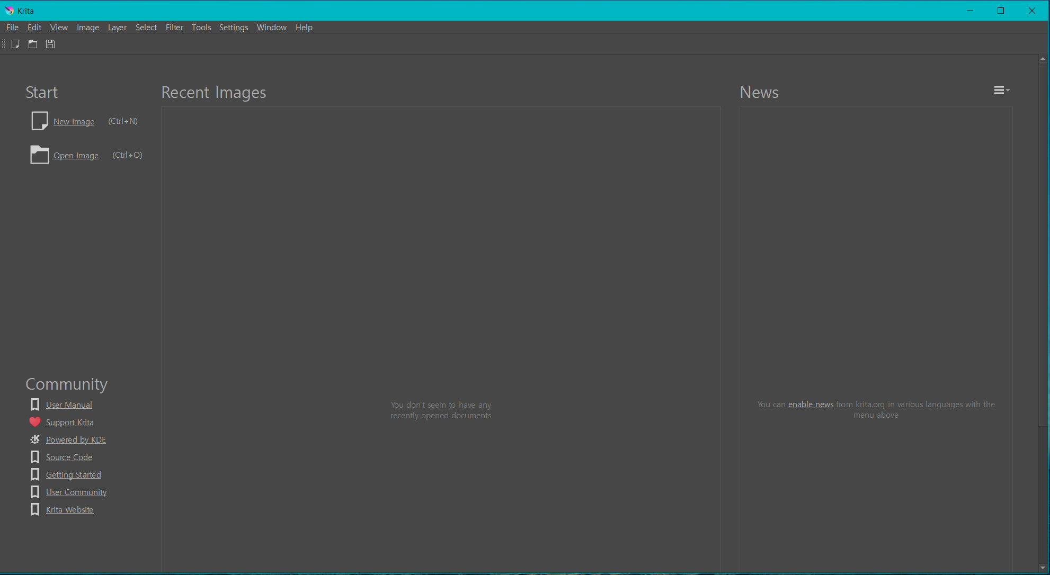
Task: Click the save toolbar icon
Action: coord(50,44)
